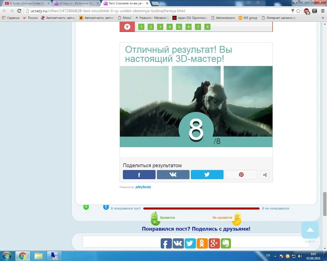Image resolution: width=327 pixels, height=261 pixels.
Task: Open the playbuzz link
Action: (143, 187)
